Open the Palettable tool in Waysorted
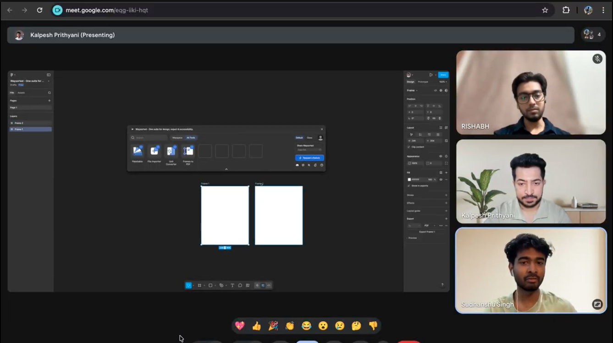Image resolution: width=613 pixels, height=343 pixels. [x=137, y=151]
